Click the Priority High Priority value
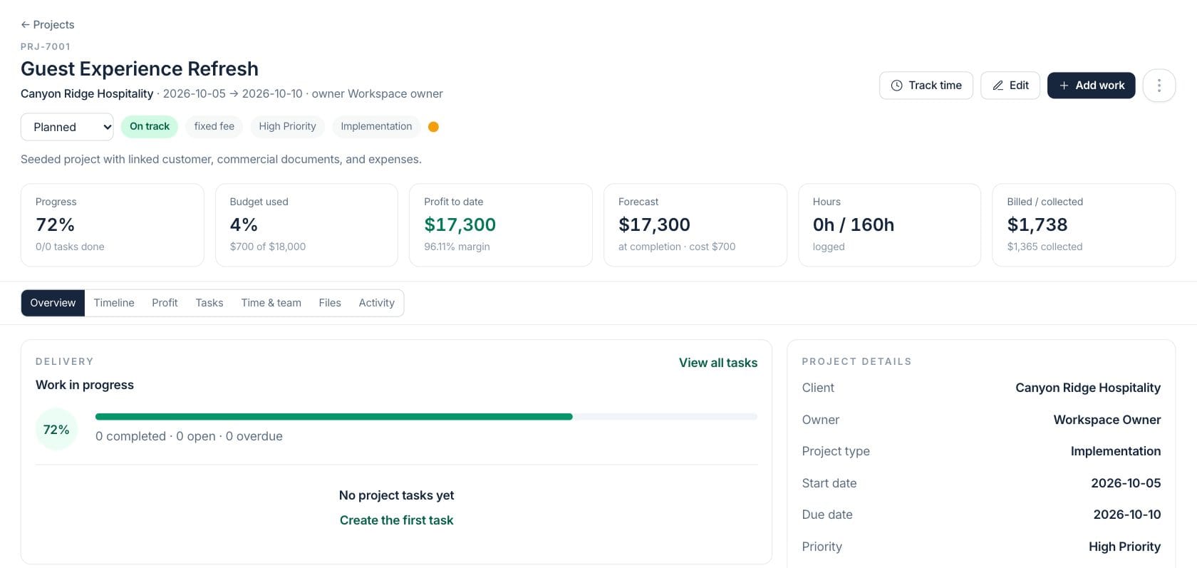Screen dimensions: 1197x568 point(1124,547)
